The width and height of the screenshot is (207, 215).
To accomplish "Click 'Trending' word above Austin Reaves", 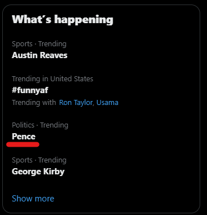I will coord(53,44).
